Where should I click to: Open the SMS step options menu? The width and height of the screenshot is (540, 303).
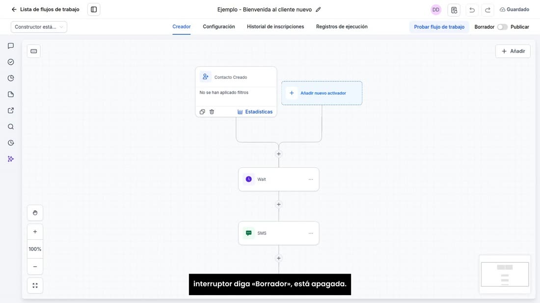pyautogui.click(x=311, y=233)
